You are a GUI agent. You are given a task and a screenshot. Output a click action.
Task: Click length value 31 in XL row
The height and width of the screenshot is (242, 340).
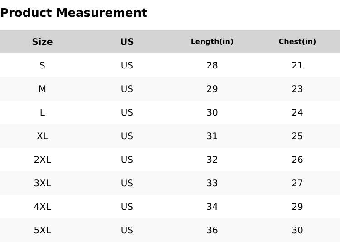tap(212, 136)
